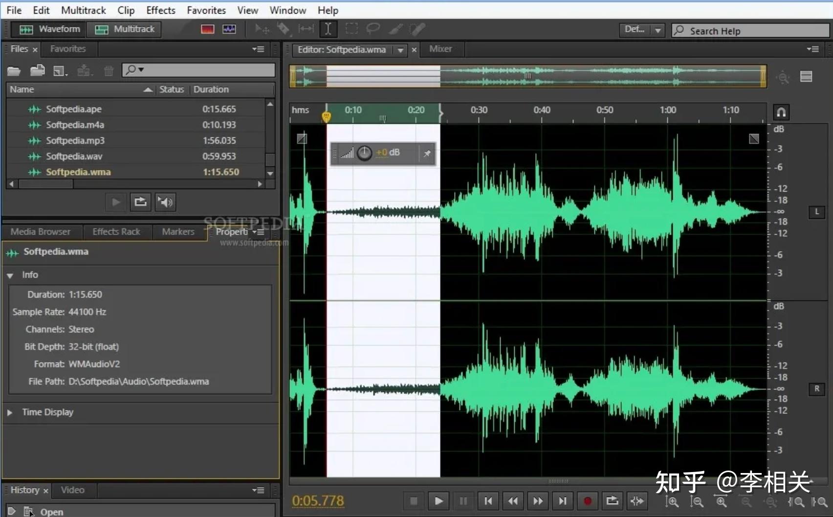Open the Files panel options menu
The height and width of the screenshot is (517, 833).
258,49
